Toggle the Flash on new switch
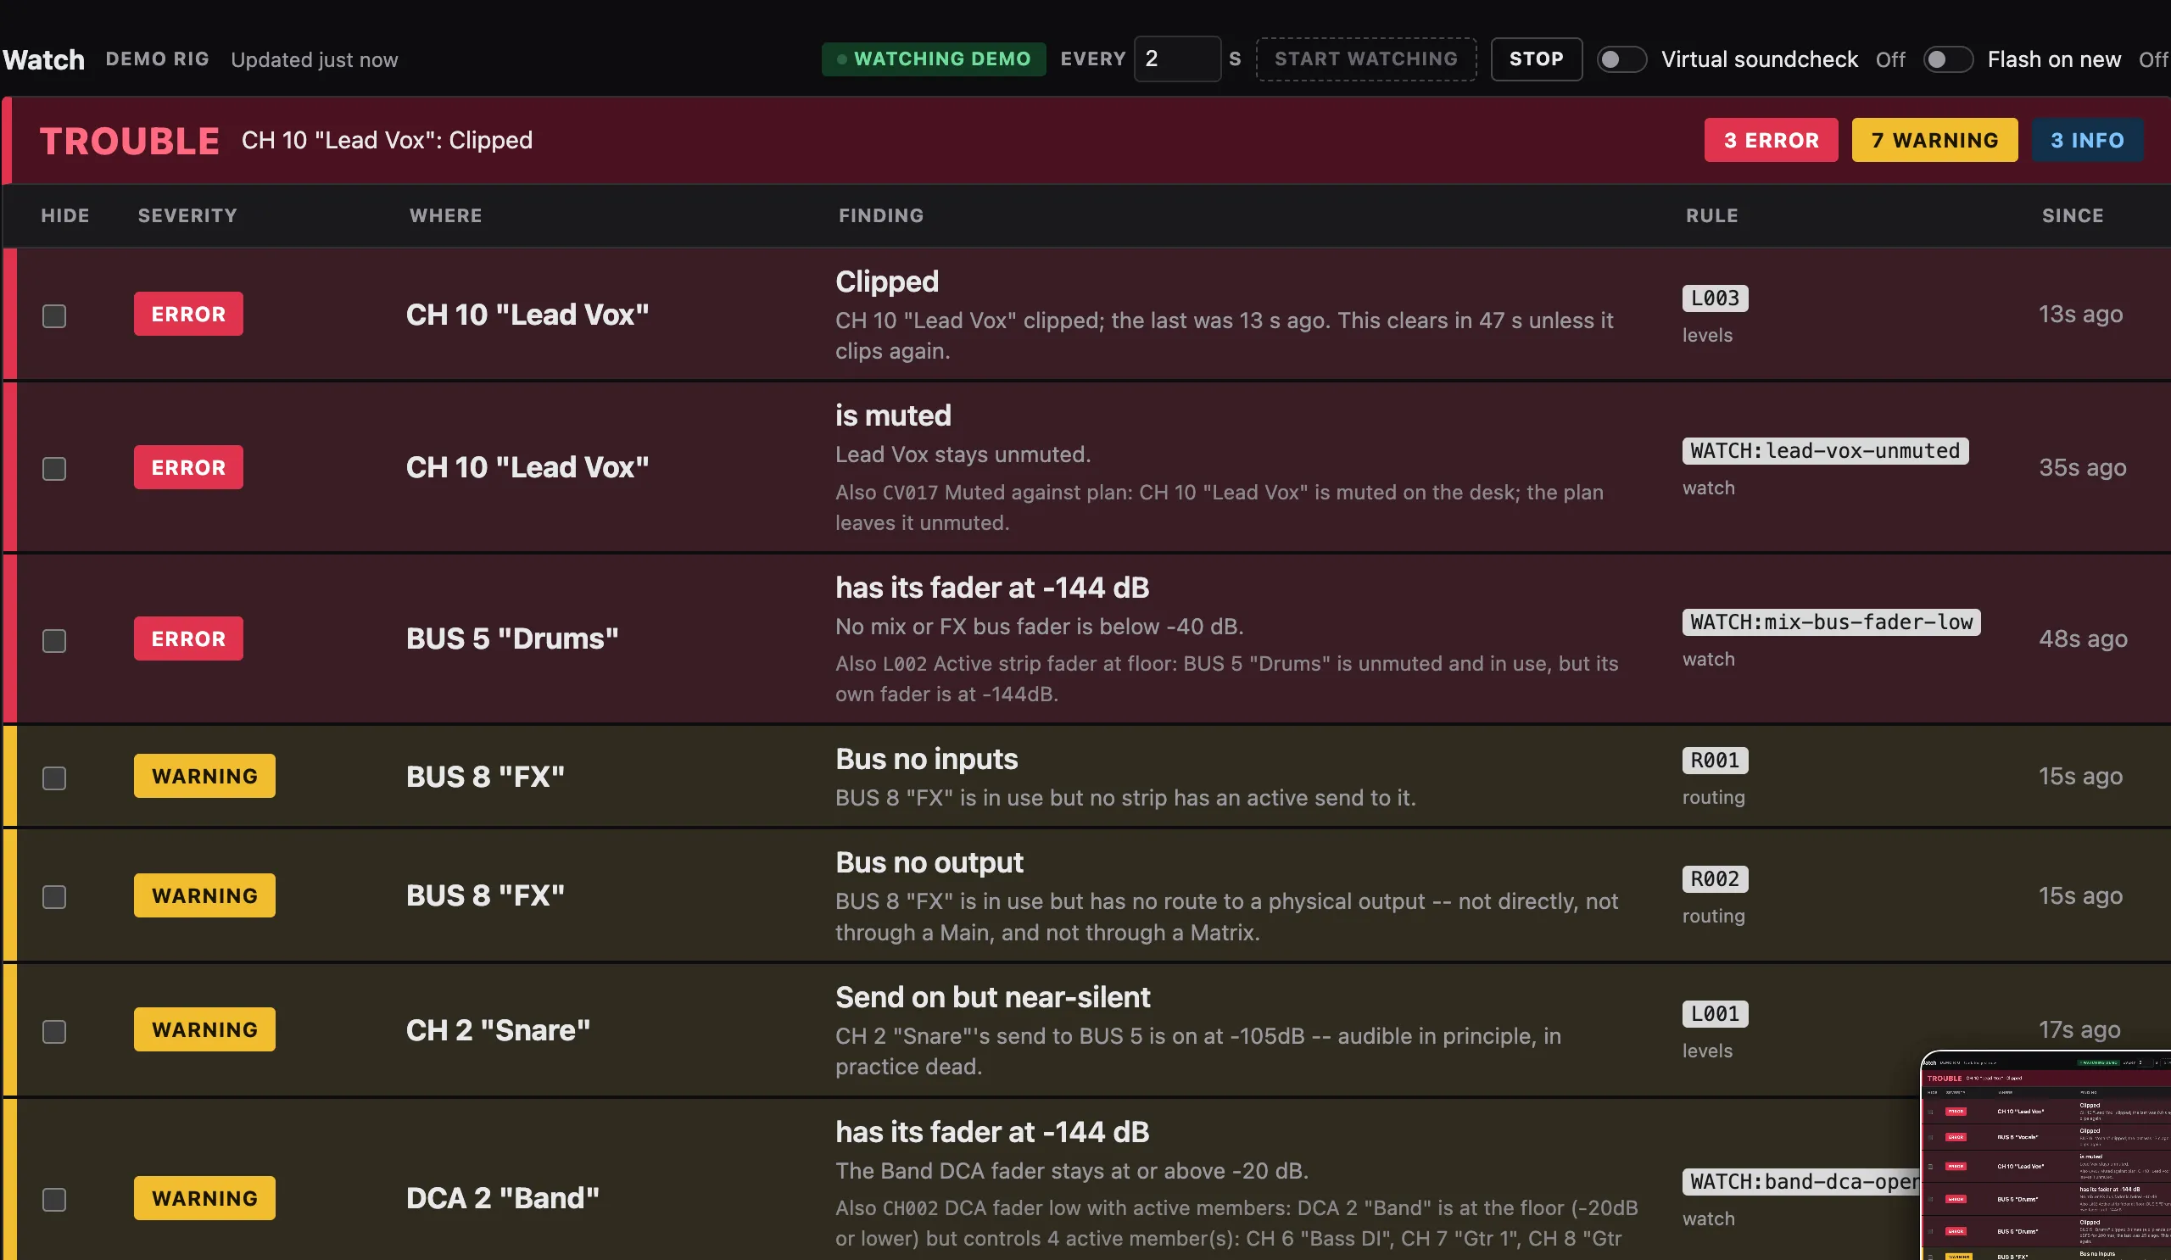The width and height of the screenshot is (2171, 1260). (x=1948, y=59)
